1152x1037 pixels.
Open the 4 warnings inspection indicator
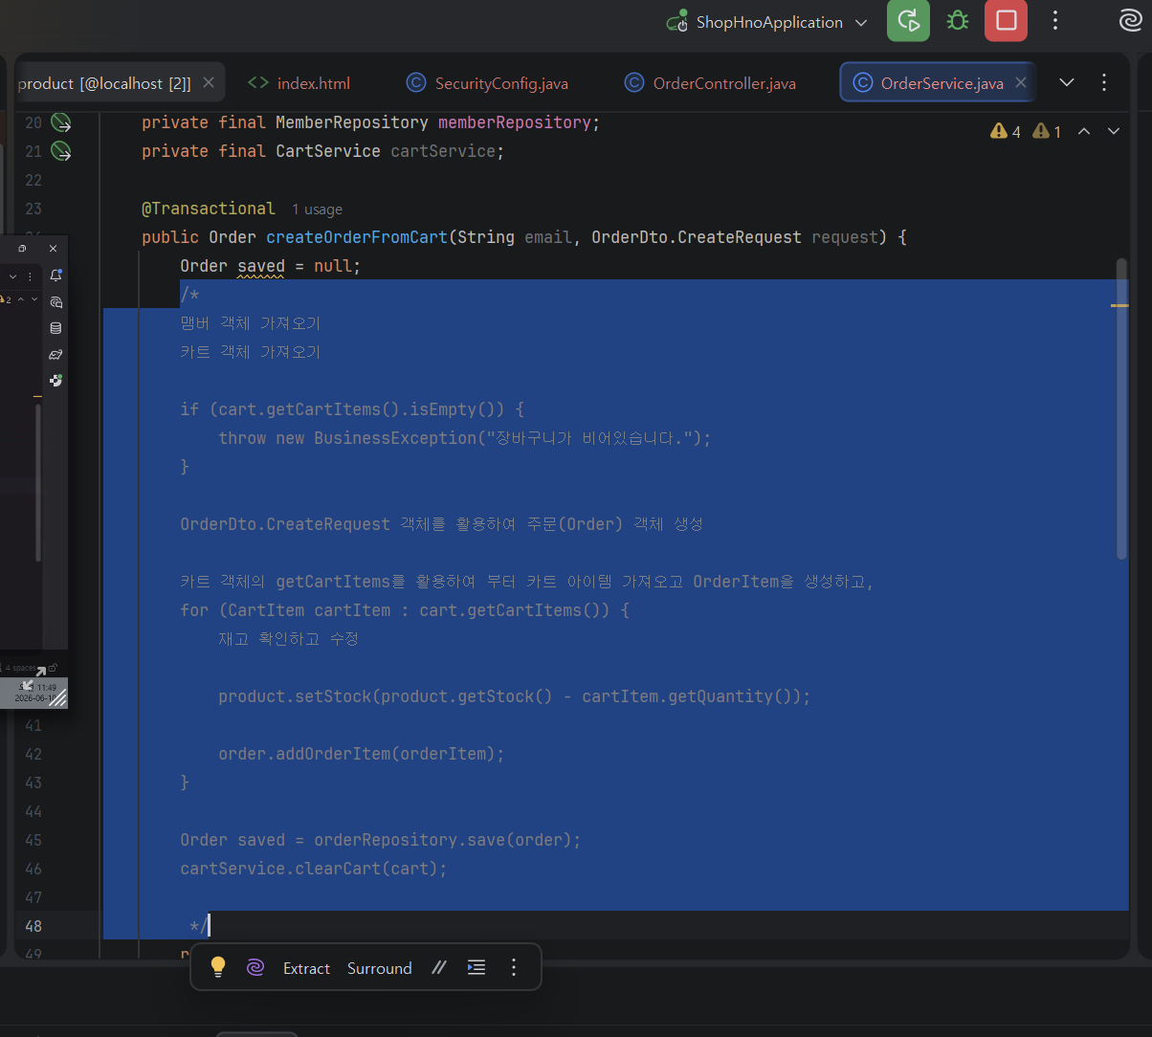click(1006, 132)
